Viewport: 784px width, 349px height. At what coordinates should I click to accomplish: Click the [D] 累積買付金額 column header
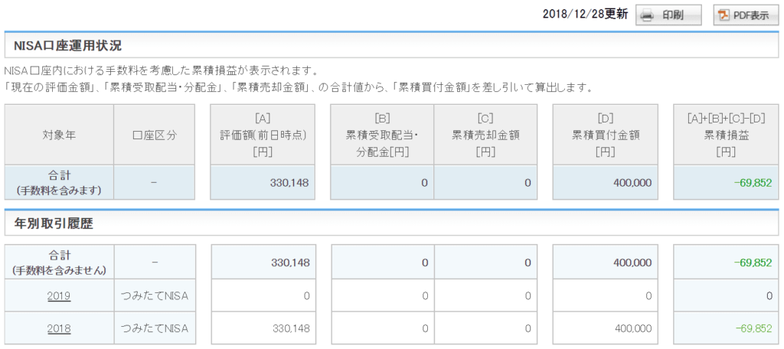[606, 135]
